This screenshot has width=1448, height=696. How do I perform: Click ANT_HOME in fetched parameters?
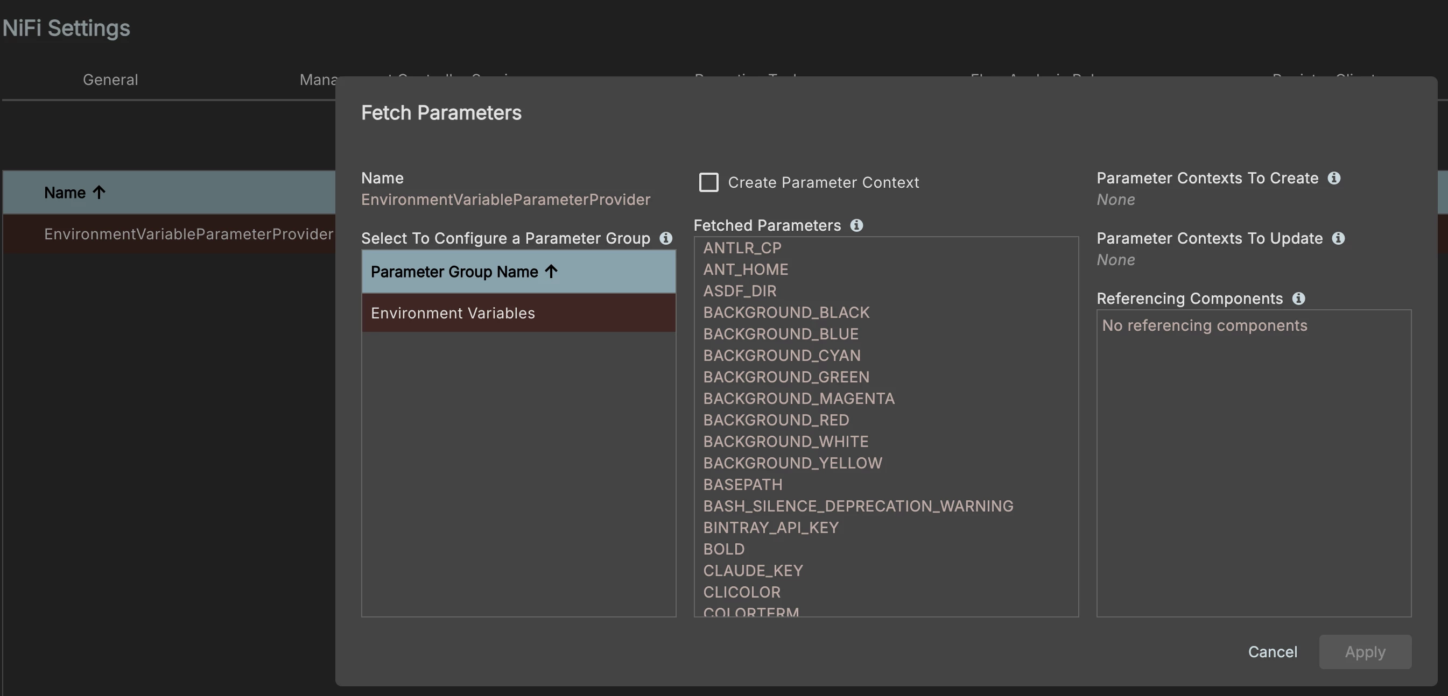(746, 269)
